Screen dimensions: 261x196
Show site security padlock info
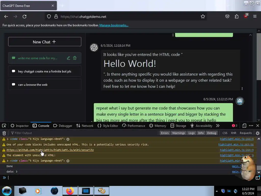tap(56, 17)
